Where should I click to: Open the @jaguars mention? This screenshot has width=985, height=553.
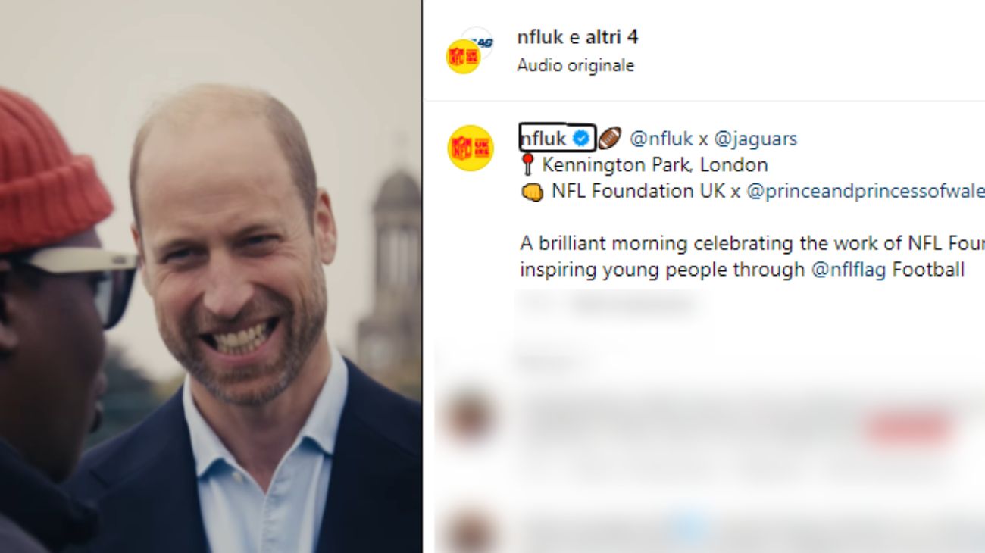coord(755,139)
